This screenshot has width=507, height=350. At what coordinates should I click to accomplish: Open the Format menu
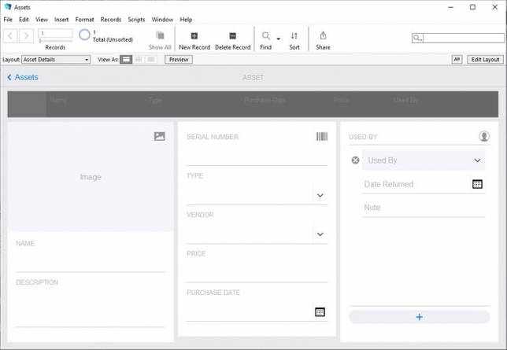pos(85,20)
